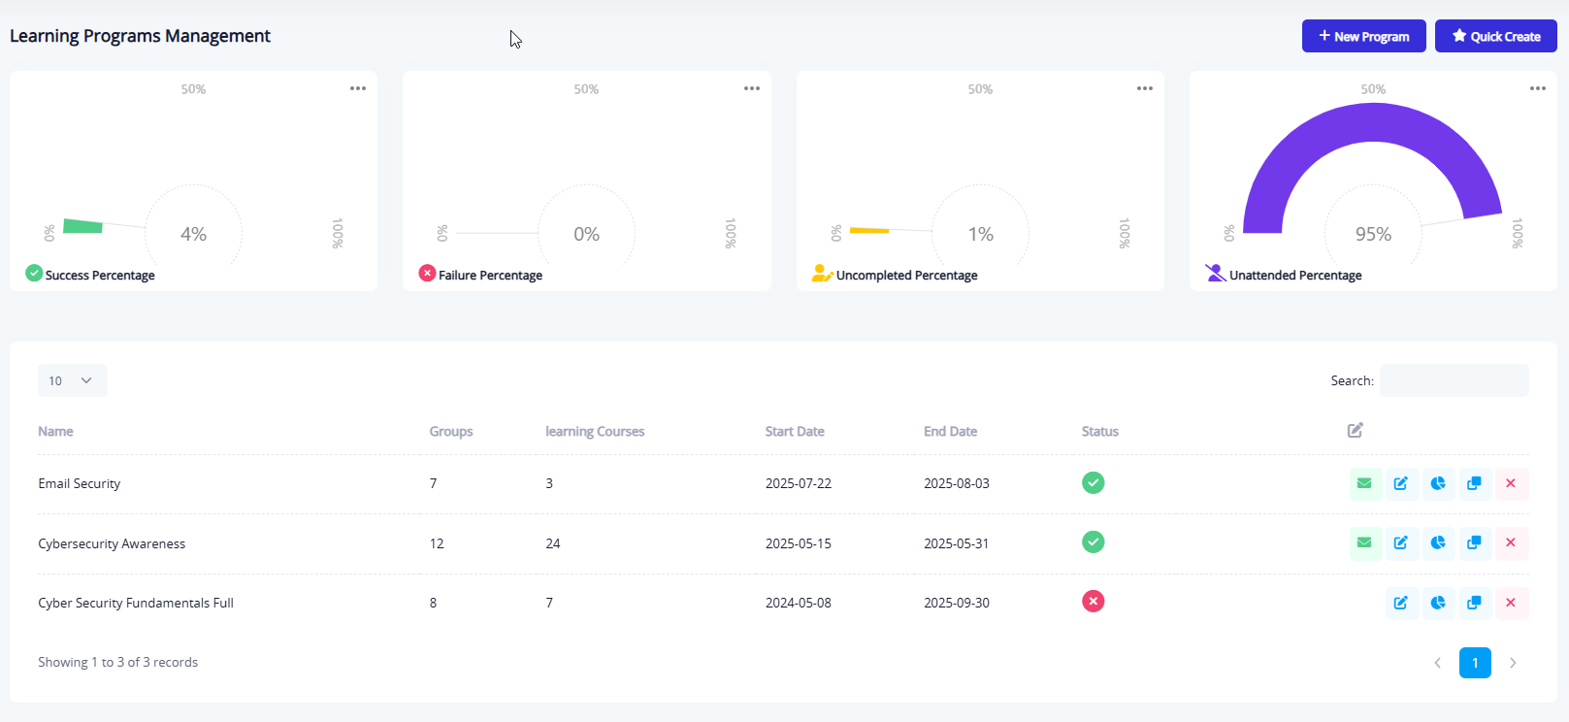The height and width of the screenshot is (722, 1569).
Task: Click green status check for Email Security
Action: click(1093, 482)
